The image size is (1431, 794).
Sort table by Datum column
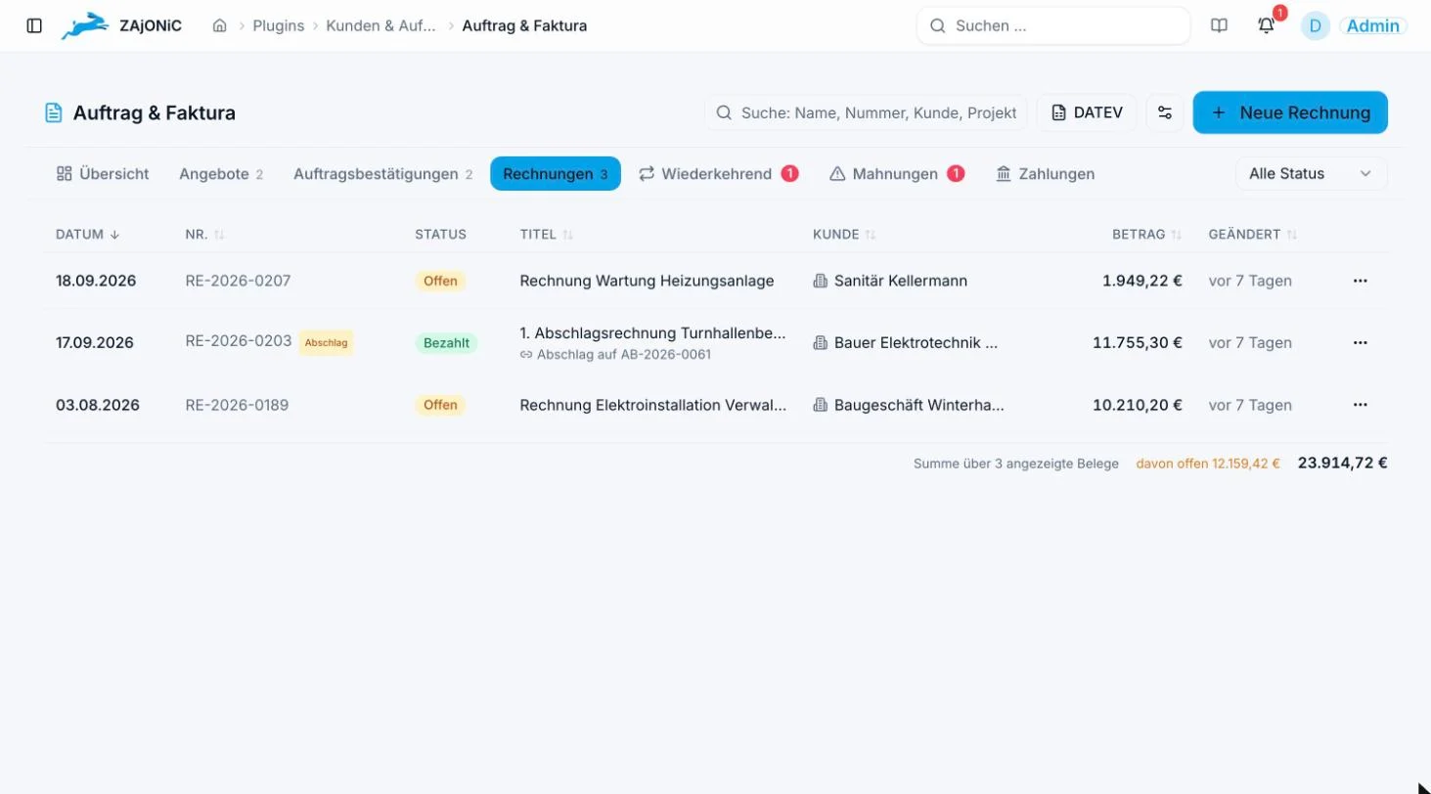pos(87,235)
